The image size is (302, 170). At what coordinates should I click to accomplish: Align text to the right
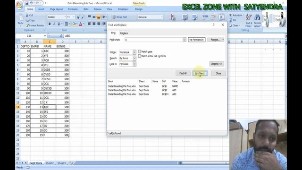point(99,24)
